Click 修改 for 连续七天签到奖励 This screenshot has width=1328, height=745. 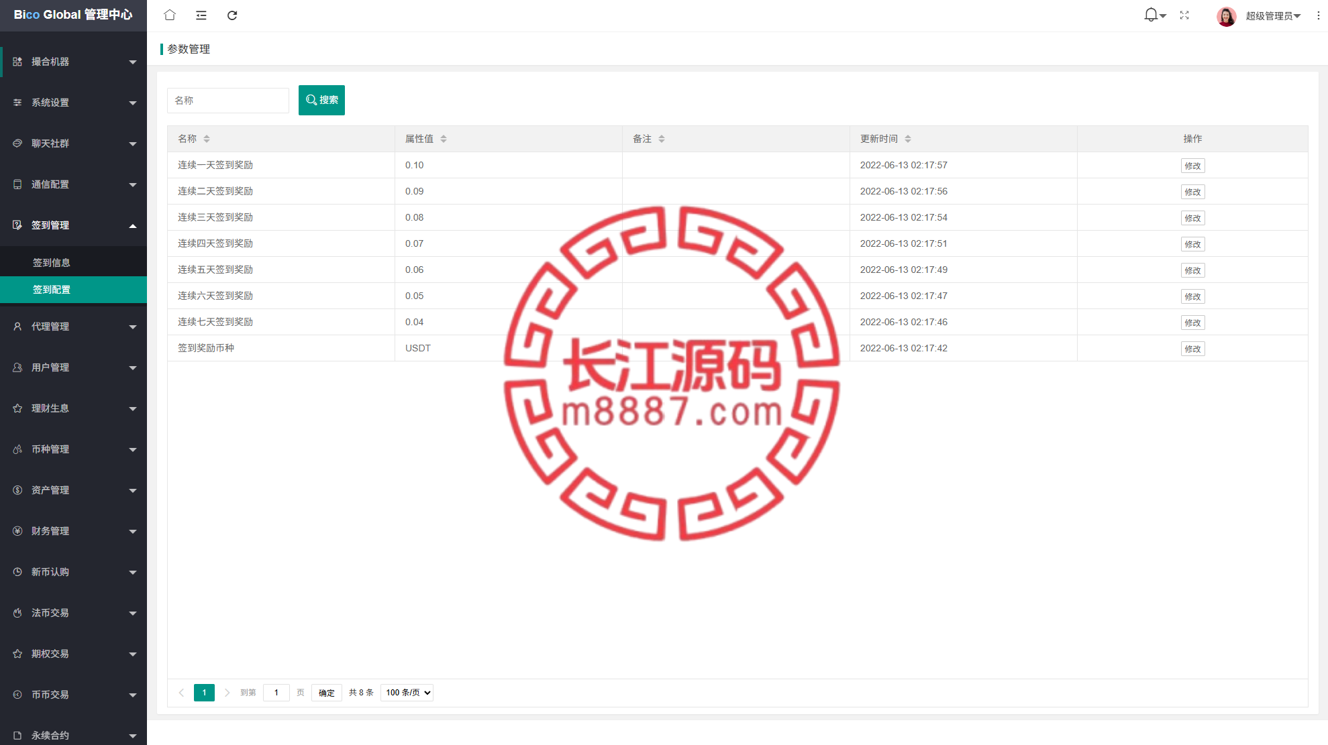click(x=1192, y=323)
